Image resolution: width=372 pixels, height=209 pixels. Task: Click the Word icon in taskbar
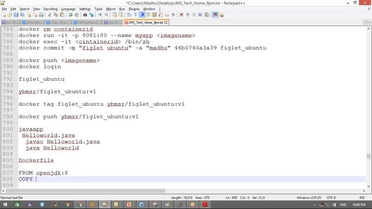(142, 205)
